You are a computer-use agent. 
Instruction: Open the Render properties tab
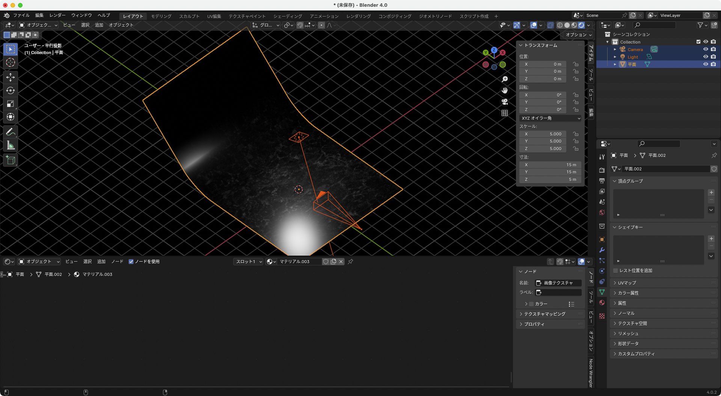coord(602,170)
